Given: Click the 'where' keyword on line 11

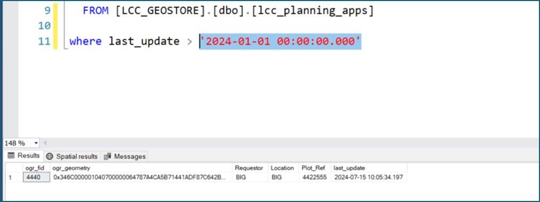Looking at the screenshot, I should click(x=85, y=41).
